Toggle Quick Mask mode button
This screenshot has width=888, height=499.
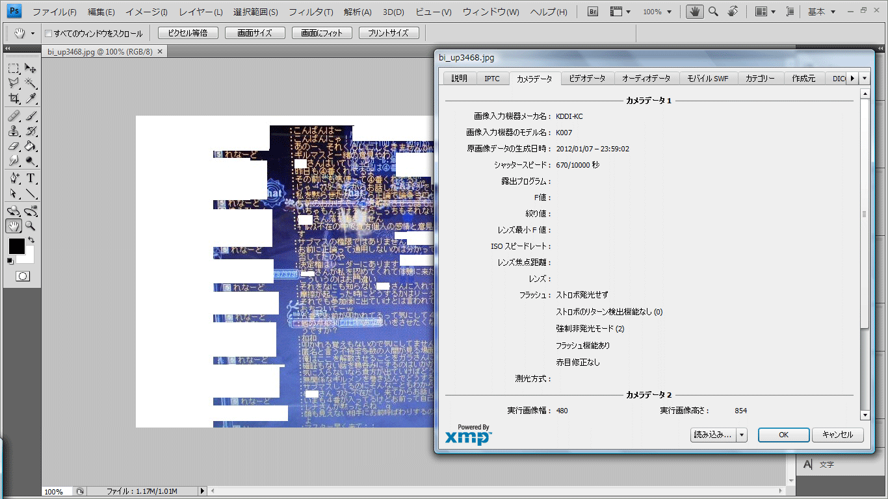pos(22,276)
